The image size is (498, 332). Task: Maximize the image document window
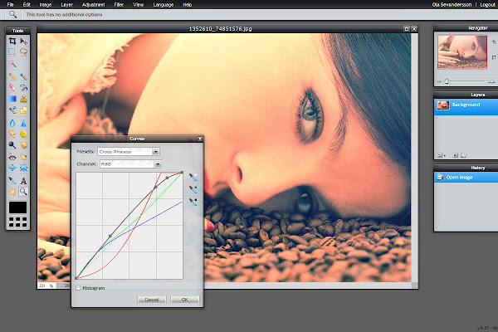point(406,29)
